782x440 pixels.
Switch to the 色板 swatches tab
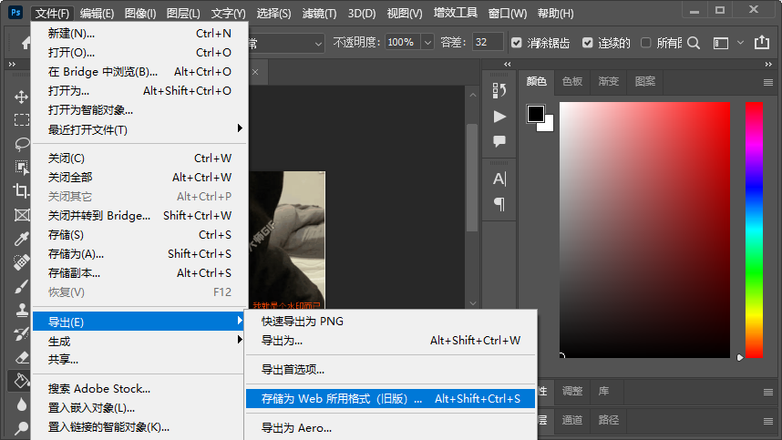coord(572,81)
